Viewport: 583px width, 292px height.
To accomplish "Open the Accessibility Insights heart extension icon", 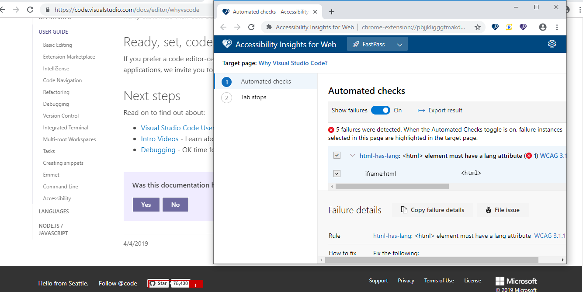I will [495, 27].
